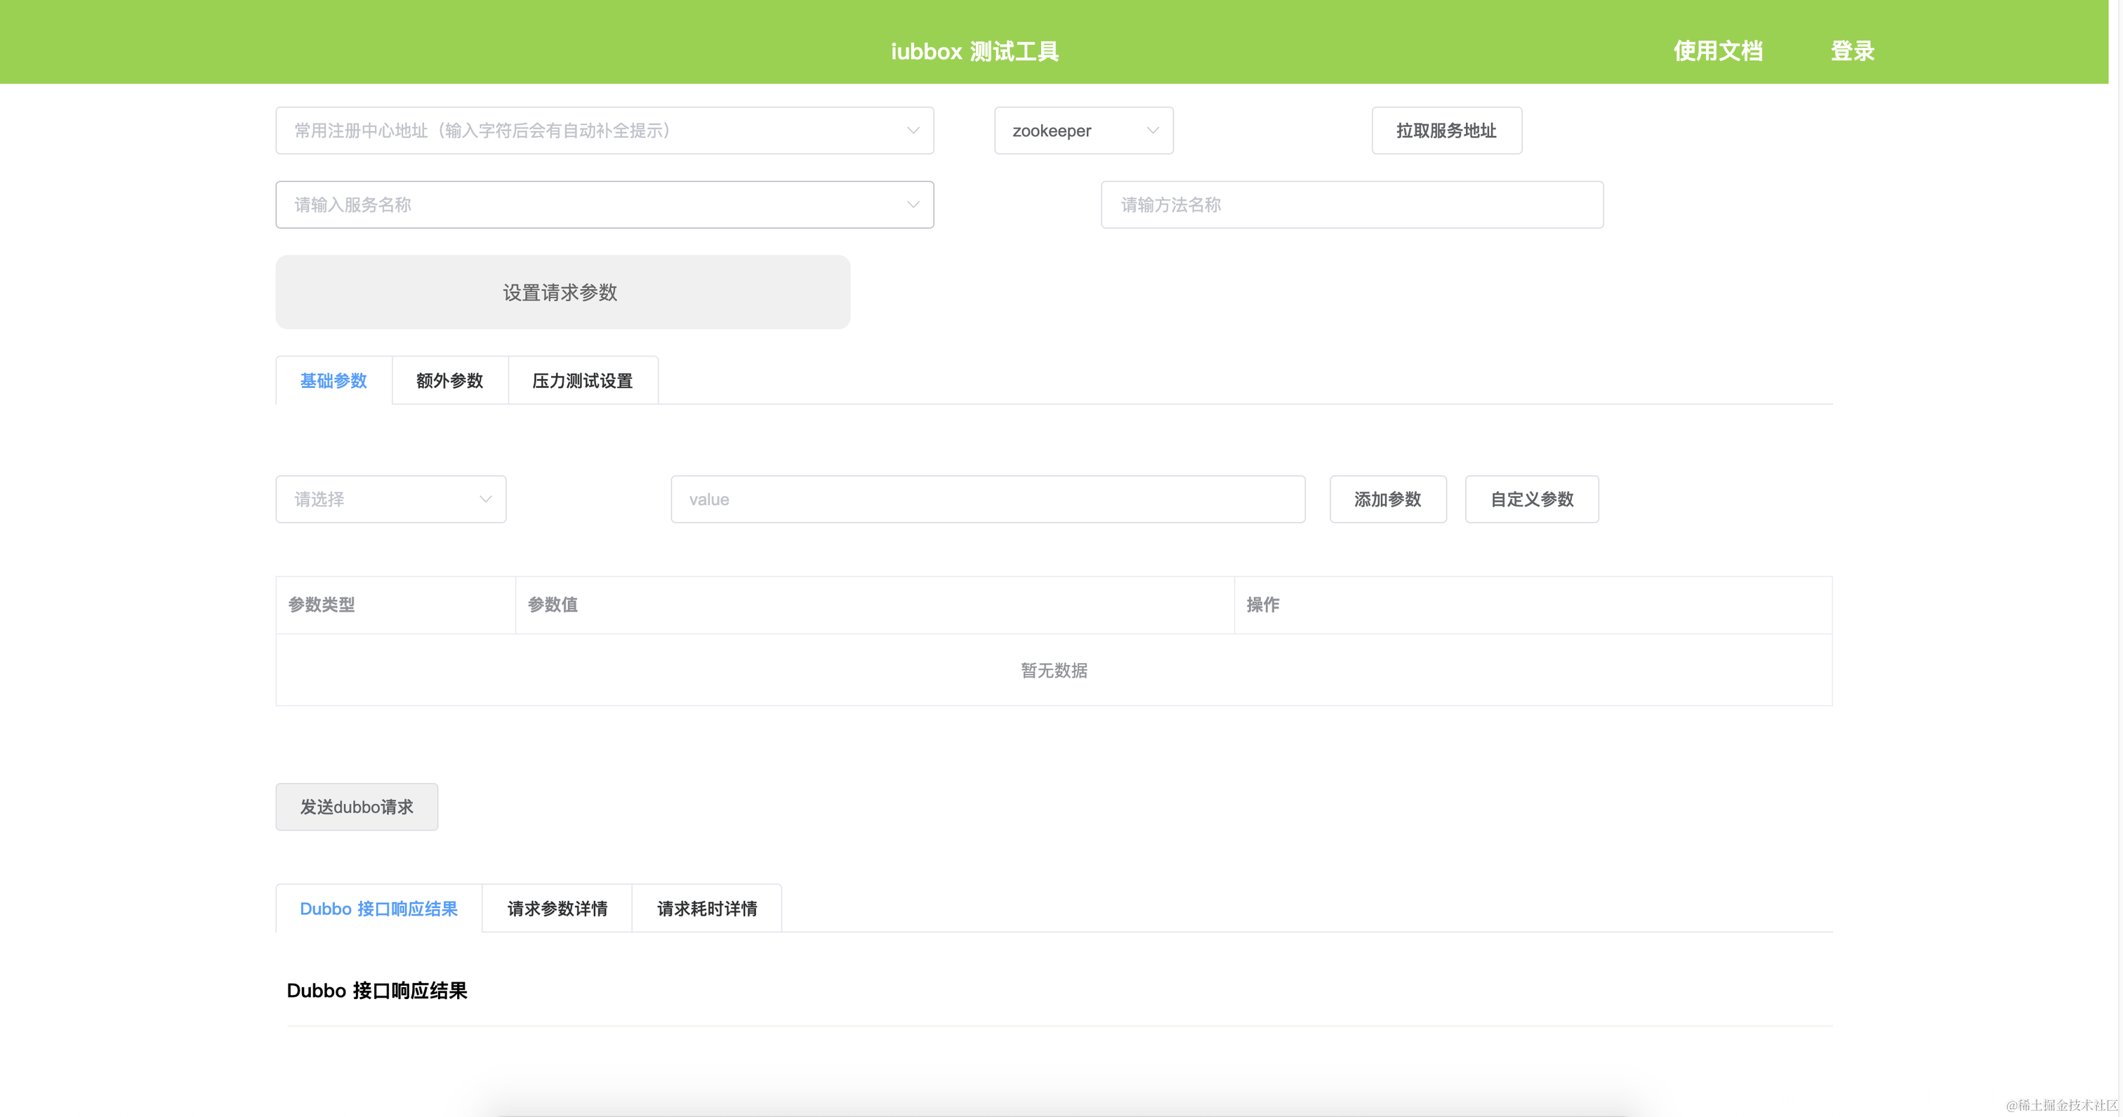Open the 请选择 parameter type dropdown
Image resolution: width=2123 pixels, height=1117 pixels.
click(390, 498)
